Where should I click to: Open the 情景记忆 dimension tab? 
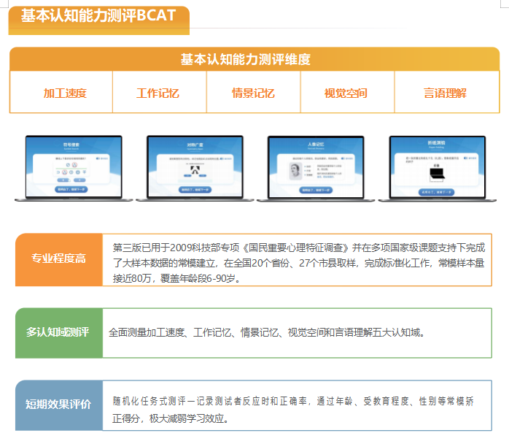tap(253, 93)
